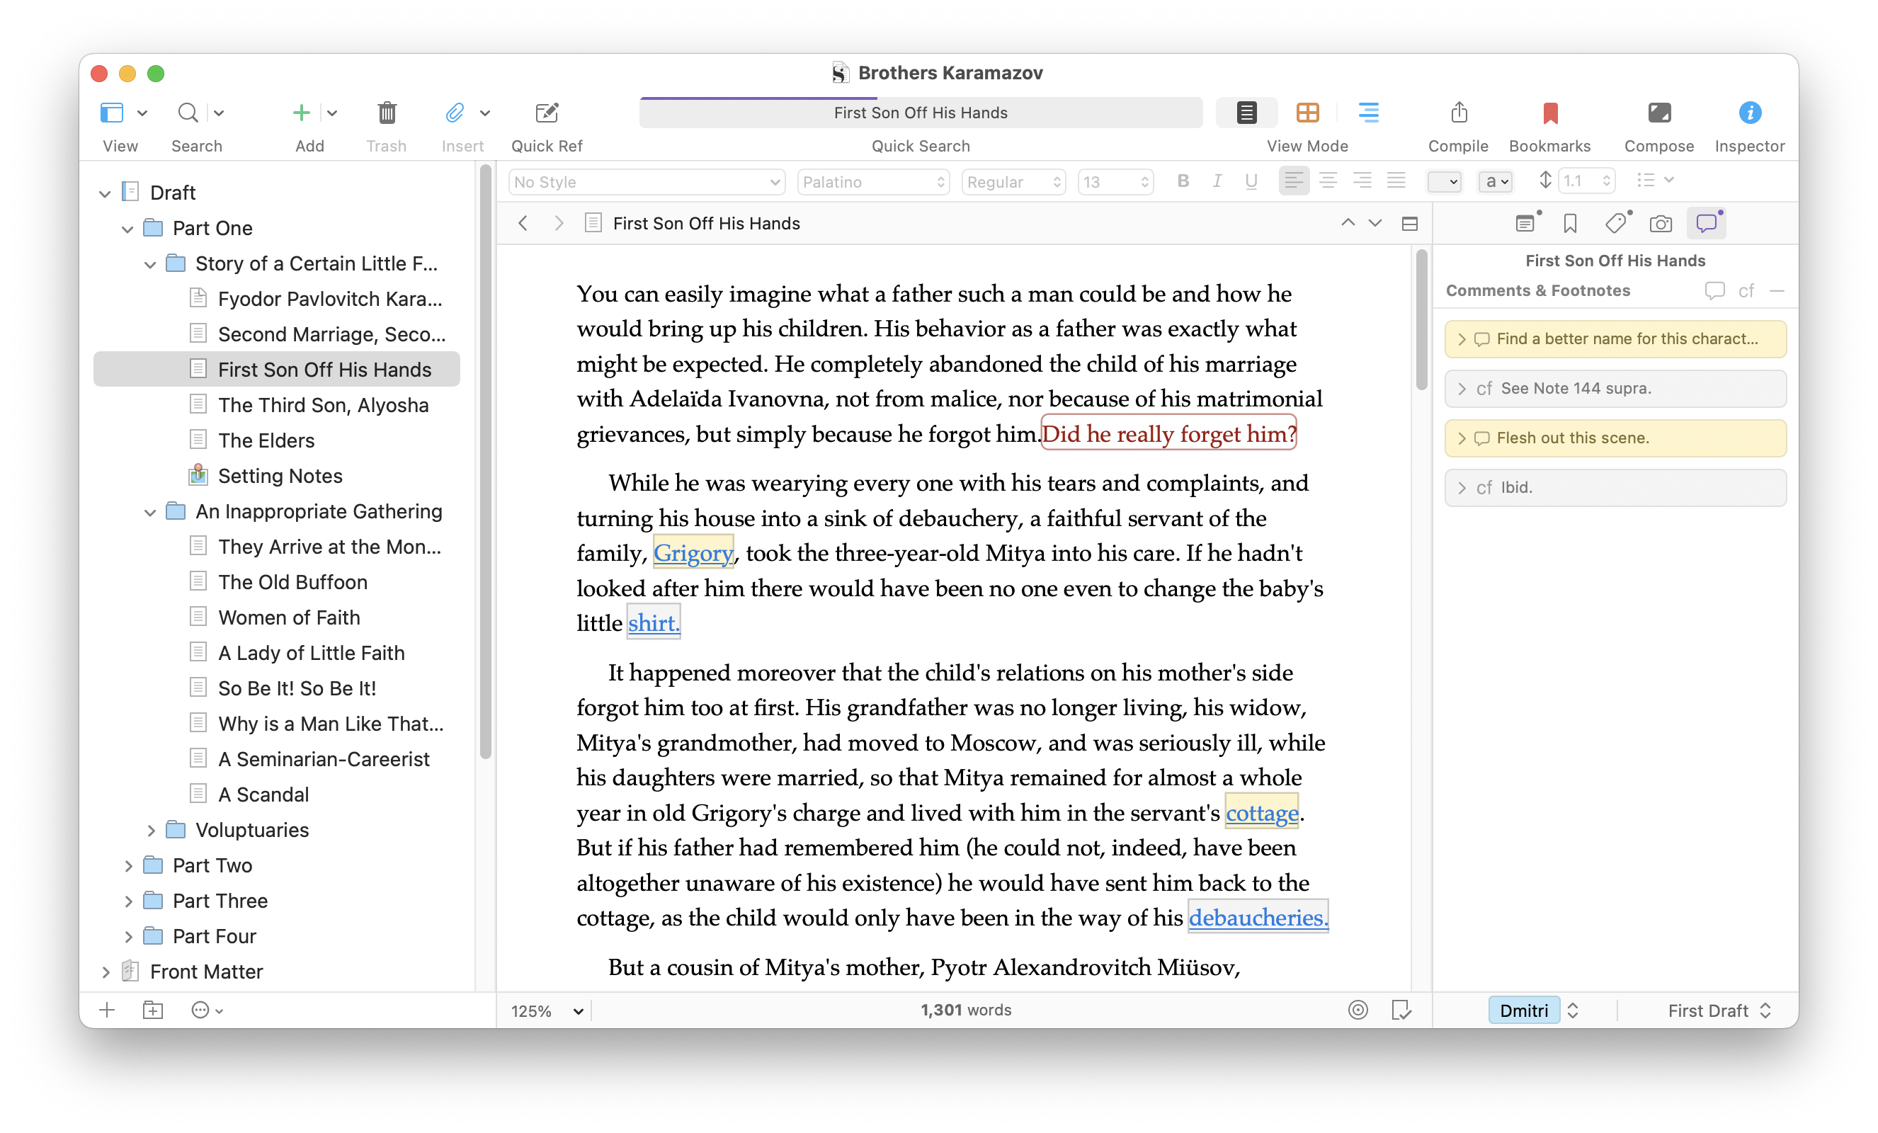1878x1133 pixels.
Task: Click the inspector Metadata tag icon
Action: pos(1615,224)
